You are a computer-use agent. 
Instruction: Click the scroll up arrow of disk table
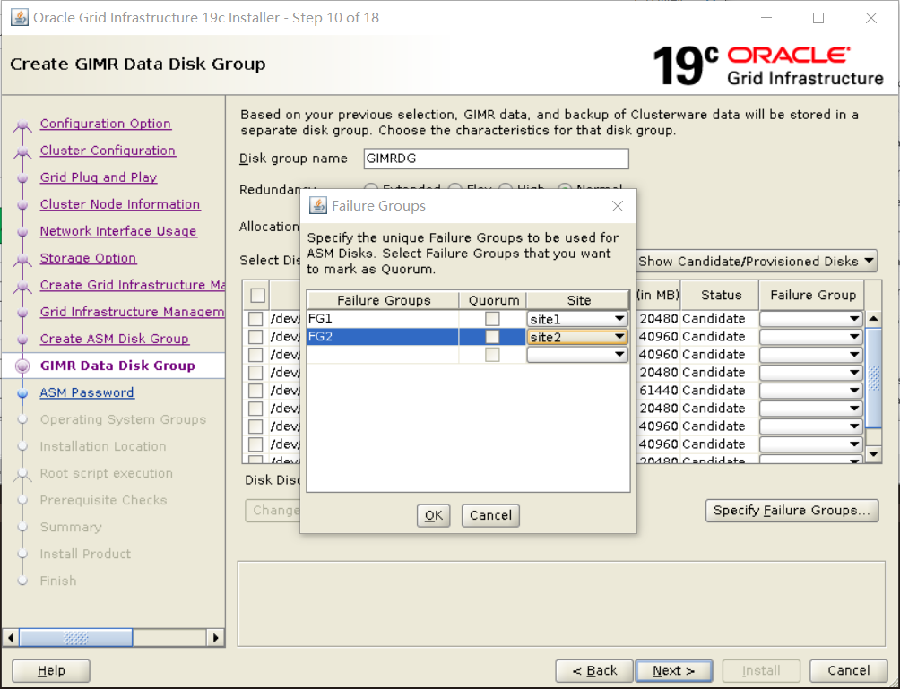click(873, 318)
